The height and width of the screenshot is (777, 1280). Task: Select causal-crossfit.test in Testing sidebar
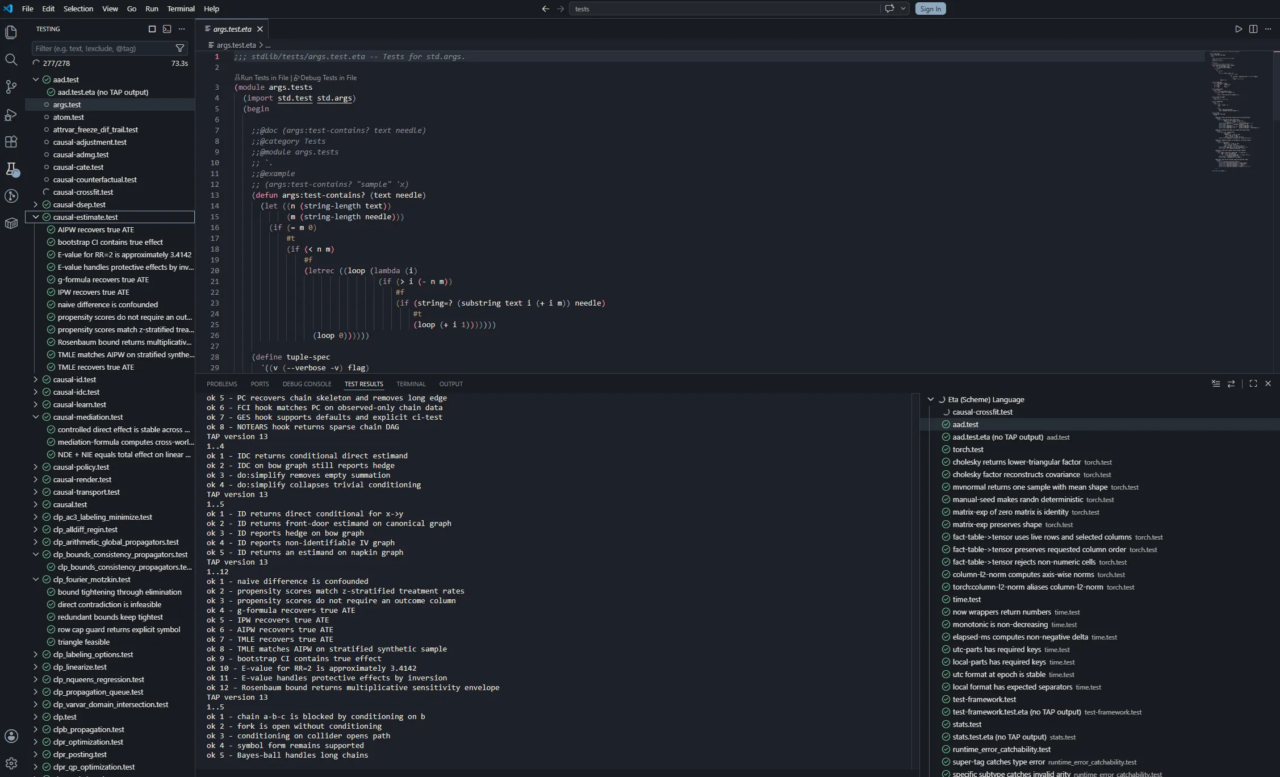pyautogui.click(x=110, y=192)
